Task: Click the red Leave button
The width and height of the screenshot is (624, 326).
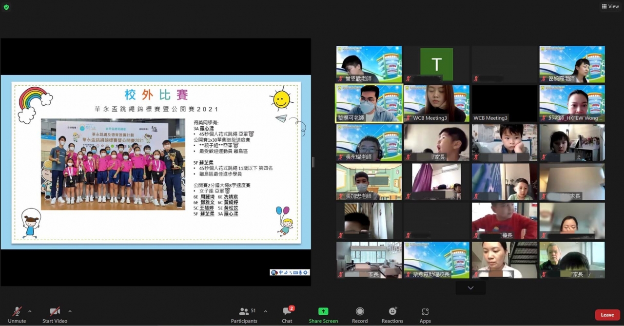Action: [x=607, y=315]
